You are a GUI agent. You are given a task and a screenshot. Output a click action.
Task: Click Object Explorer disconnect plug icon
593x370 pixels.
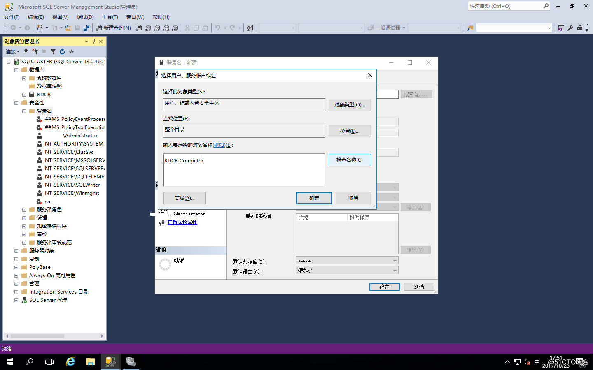pos(35,51)
